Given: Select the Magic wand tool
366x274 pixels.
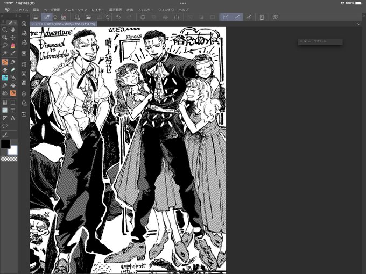Looking at the screenshot, I should point(5,53).
